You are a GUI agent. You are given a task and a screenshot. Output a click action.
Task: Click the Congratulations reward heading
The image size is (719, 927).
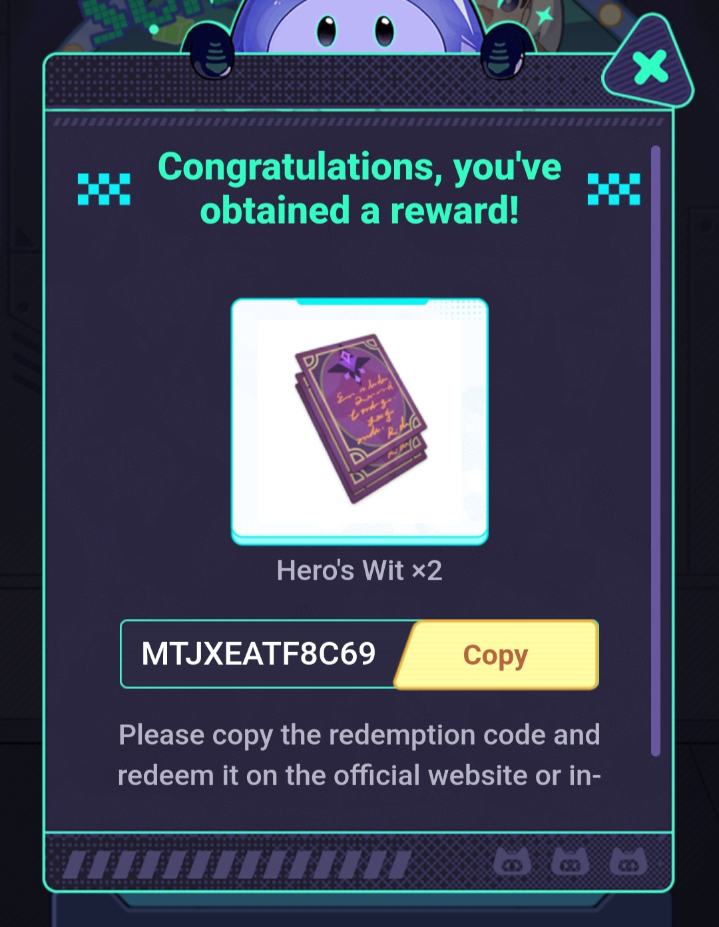(359, 188)
